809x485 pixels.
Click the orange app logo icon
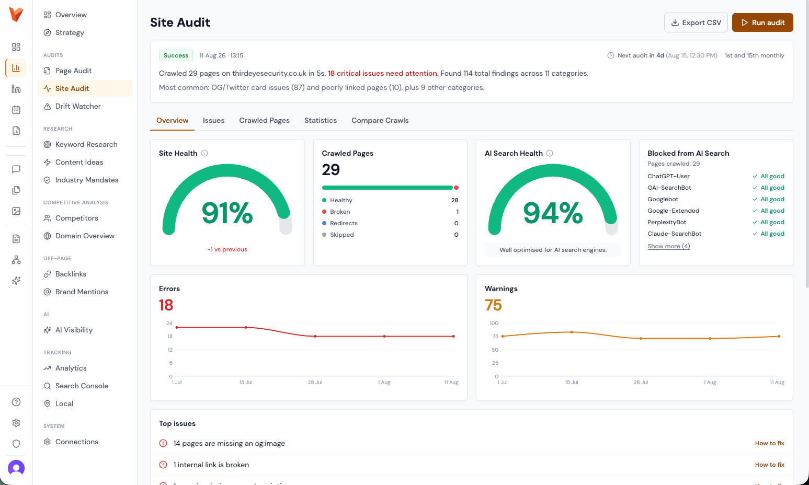click(16, 15)
